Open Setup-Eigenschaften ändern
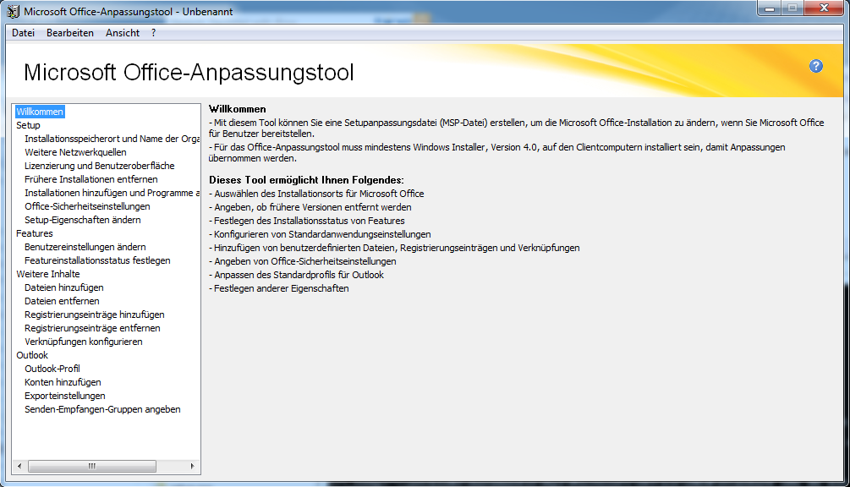 (82, 220)
